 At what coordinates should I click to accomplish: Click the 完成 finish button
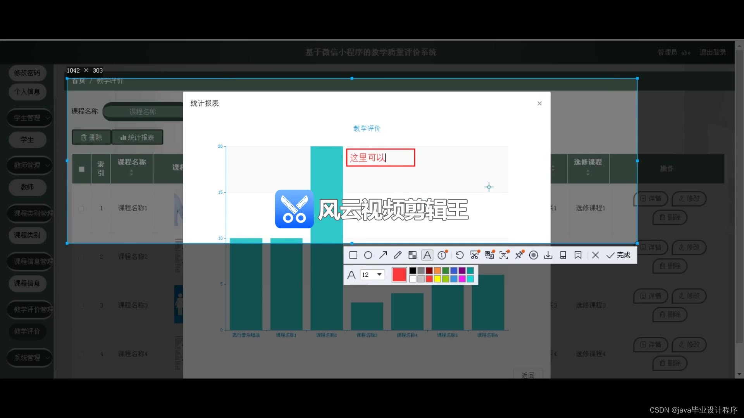[x=618, y=255]
